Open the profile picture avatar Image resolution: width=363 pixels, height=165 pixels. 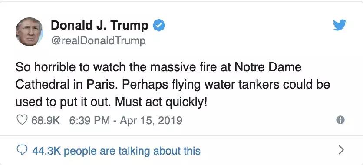(x=30, y=31)
